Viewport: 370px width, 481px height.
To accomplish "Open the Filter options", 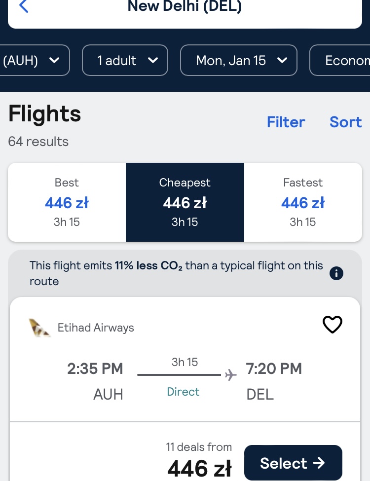I will [286, 122].
